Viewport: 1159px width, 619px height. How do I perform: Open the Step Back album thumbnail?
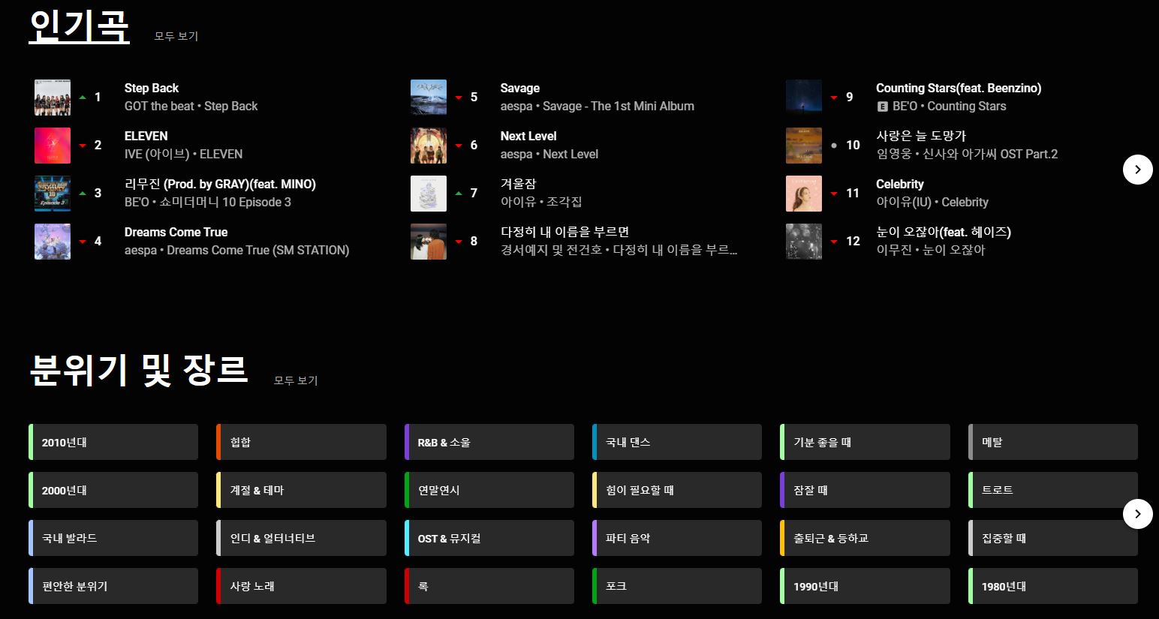(x=53, y=98)
